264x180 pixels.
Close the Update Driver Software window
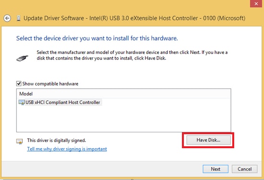(256, 3)
